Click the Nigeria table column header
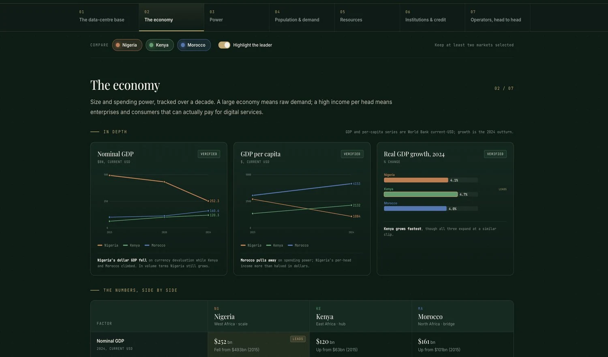 point(259,316)
